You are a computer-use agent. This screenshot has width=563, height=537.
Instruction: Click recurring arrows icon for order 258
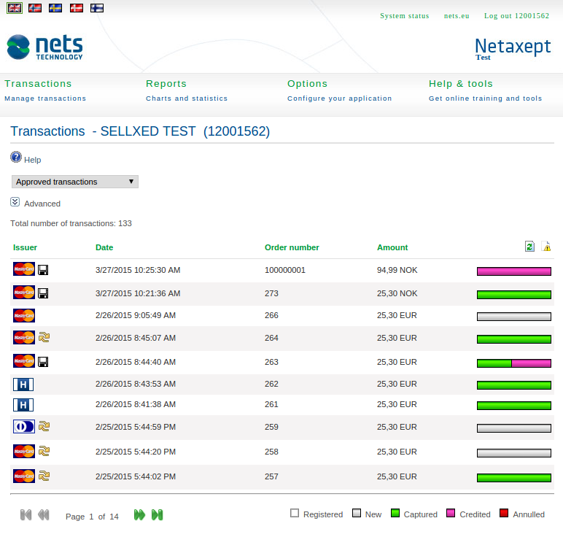pos(44,451)
